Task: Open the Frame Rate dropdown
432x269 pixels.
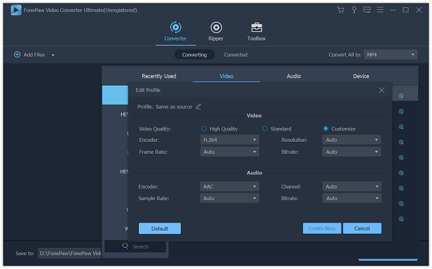Action: pyautogui.click(x=229, y=152)
